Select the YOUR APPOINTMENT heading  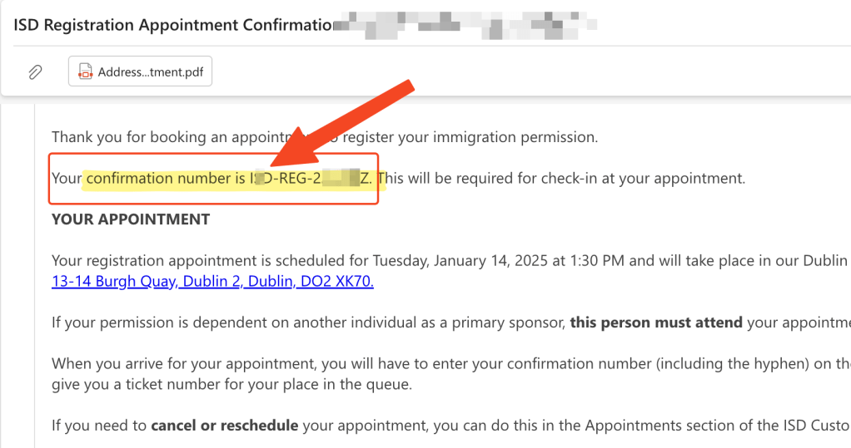pos(131,219)
